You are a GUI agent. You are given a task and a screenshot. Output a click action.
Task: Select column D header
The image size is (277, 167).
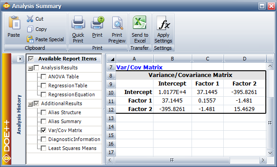tap(245, 59)
